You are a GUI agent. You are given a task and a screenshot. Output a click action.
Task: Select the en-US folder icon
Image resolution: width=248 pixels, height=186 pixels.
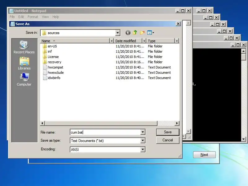click(45, 46)
